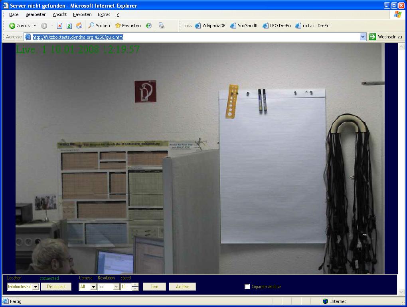
Task: Open the Camera dropdown set to All
Action: click(x=93, y=287)
